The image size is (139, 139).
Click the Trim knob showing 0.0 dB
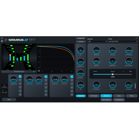[80, 85]
